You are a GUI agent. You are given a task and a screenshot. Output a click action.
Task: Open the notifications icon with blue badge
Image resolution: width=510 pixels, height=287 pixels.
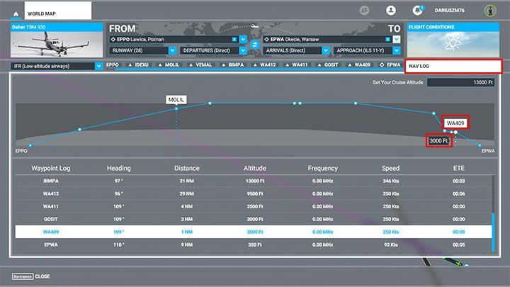point(417,11)
